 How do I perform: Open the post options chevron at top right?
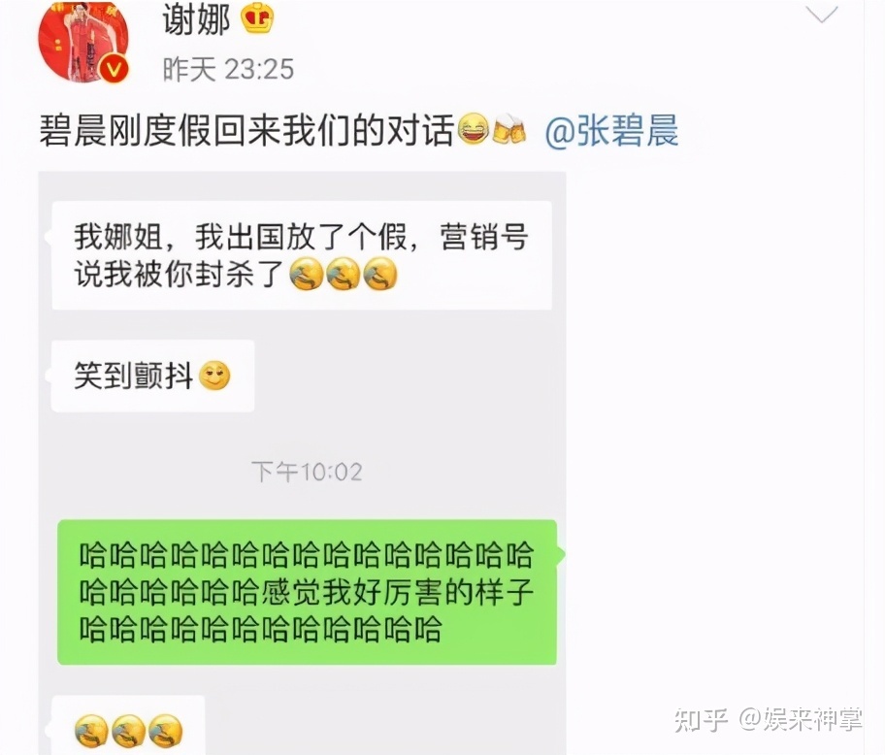822,14
